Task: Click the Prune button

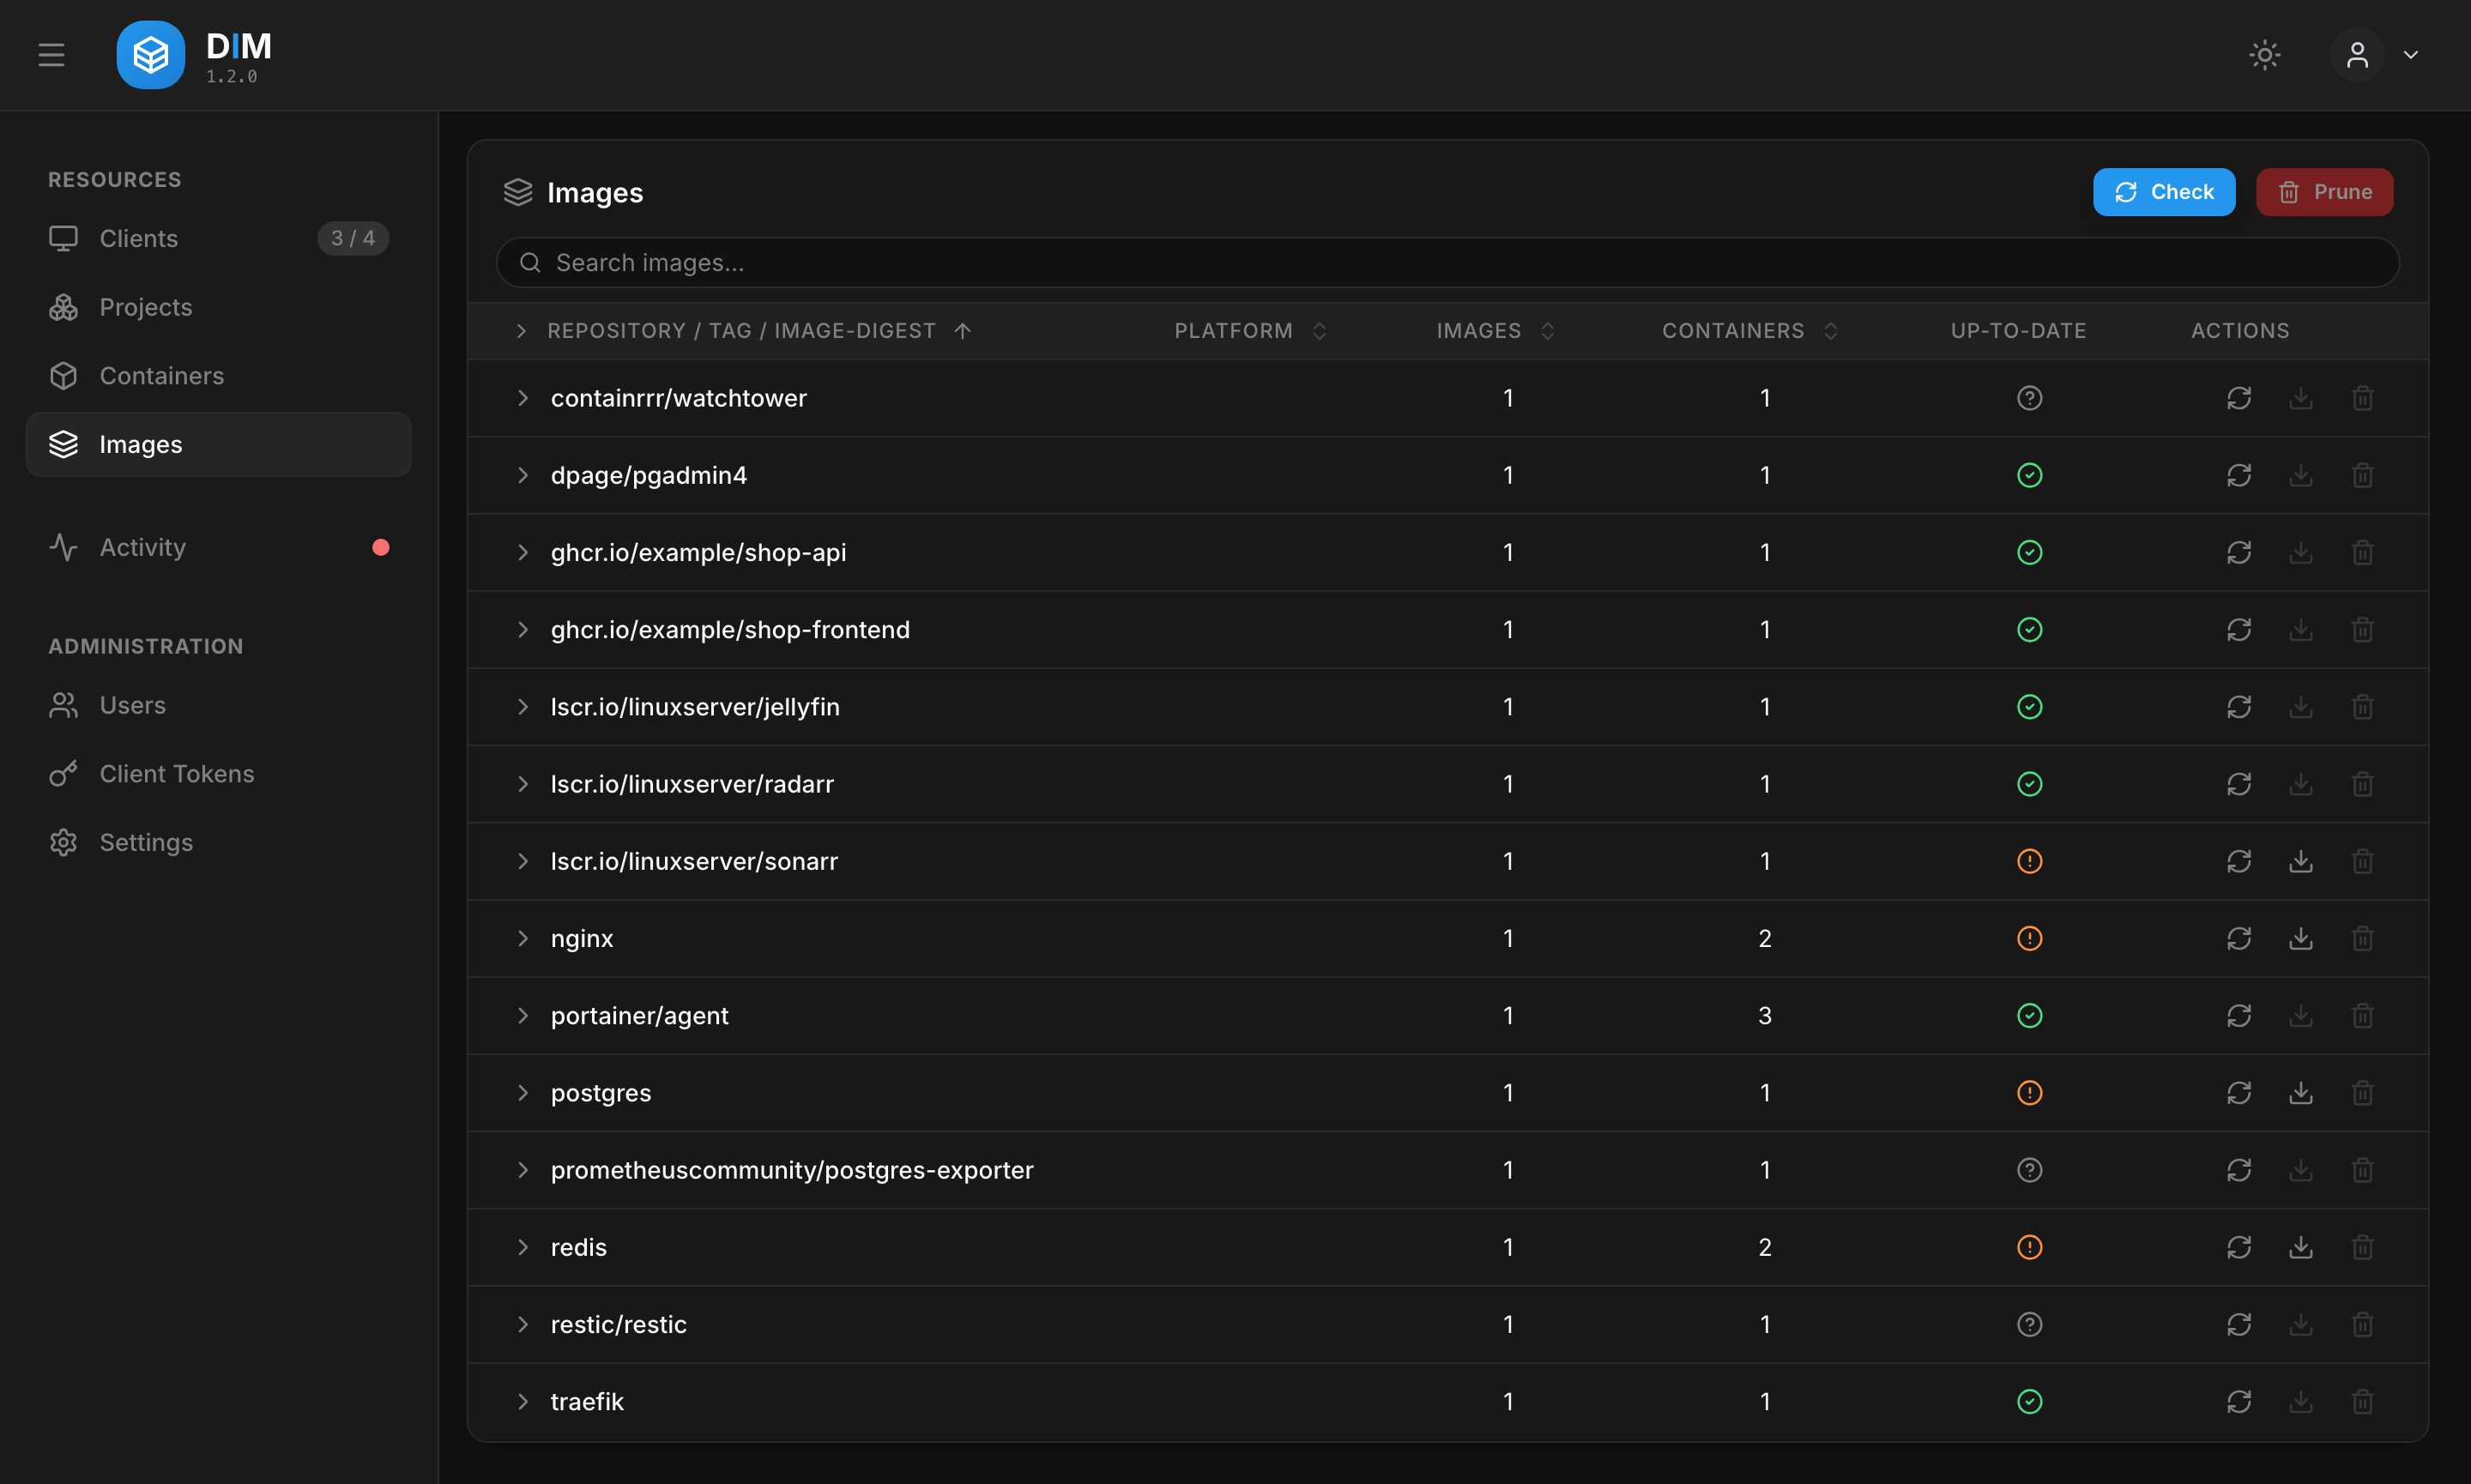Action: 2324,192
